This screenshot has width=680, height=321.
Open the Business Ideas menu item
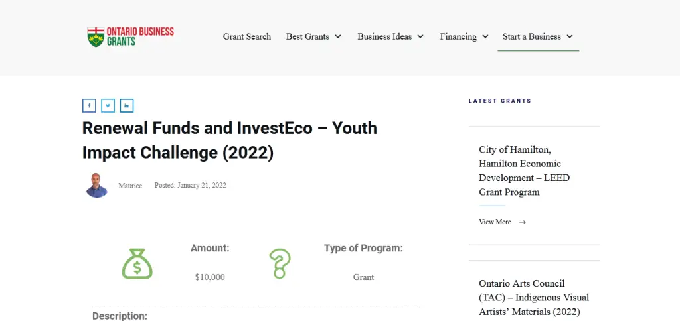coord(384,37)
